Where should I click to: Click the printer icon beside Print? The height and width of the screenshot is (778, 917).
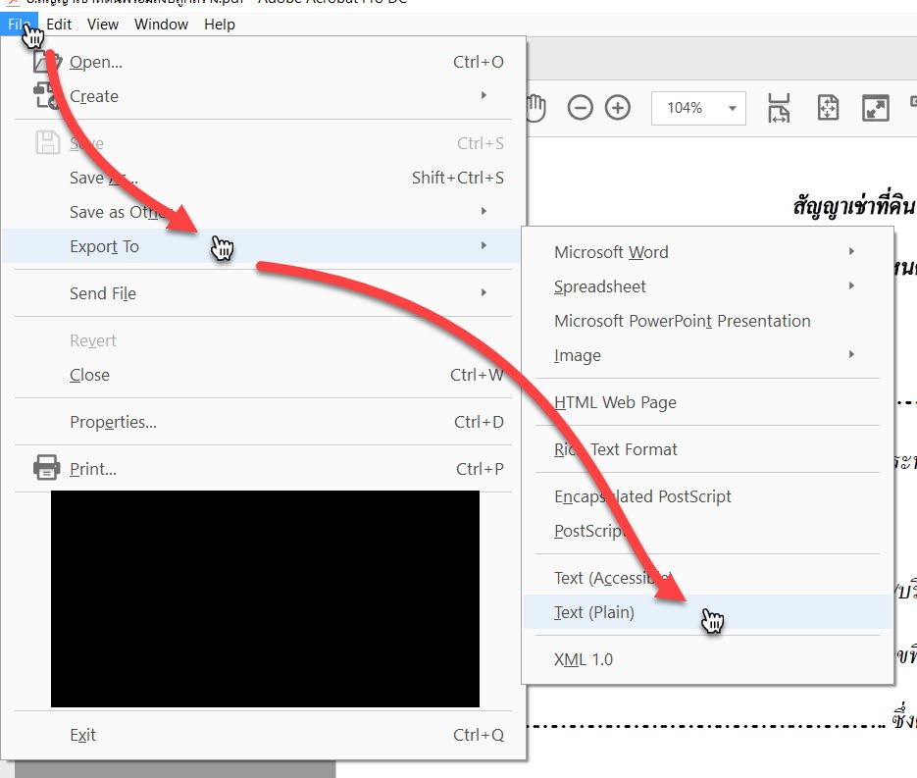point(47,468)
